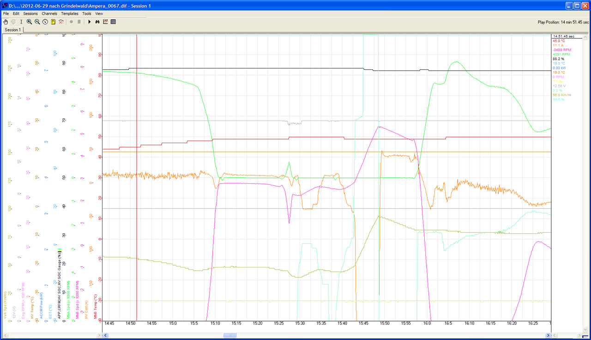Click the binoculars search icon

pyautogui.click(x=97, y=22)
